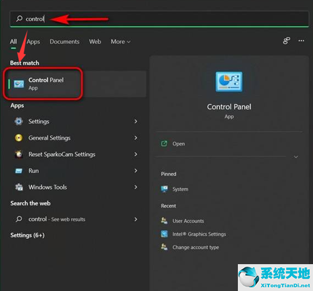Click the pinned System monitor icon
The width and height of the screenshot is (313, 291).
164,189
